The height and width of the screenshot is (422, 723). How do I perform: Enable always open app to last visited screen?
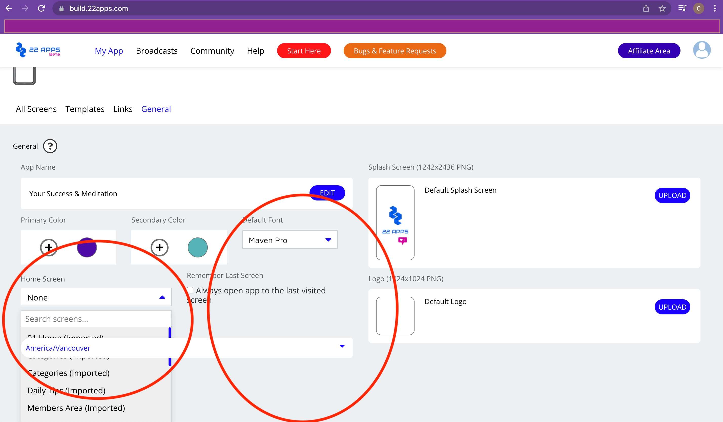point(190,290)
